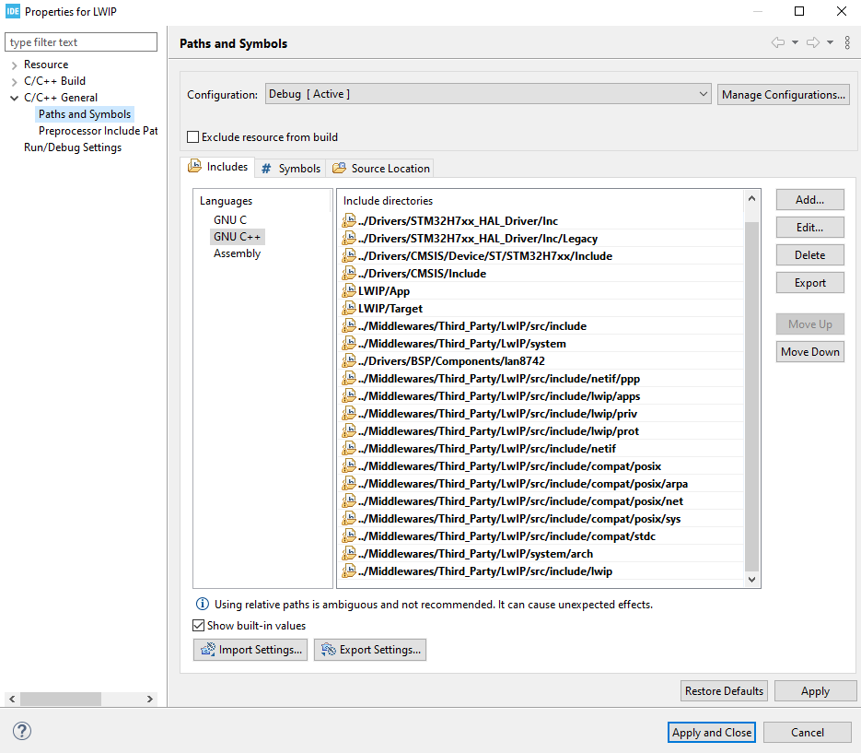Click the Move Down button

[810, 352]
